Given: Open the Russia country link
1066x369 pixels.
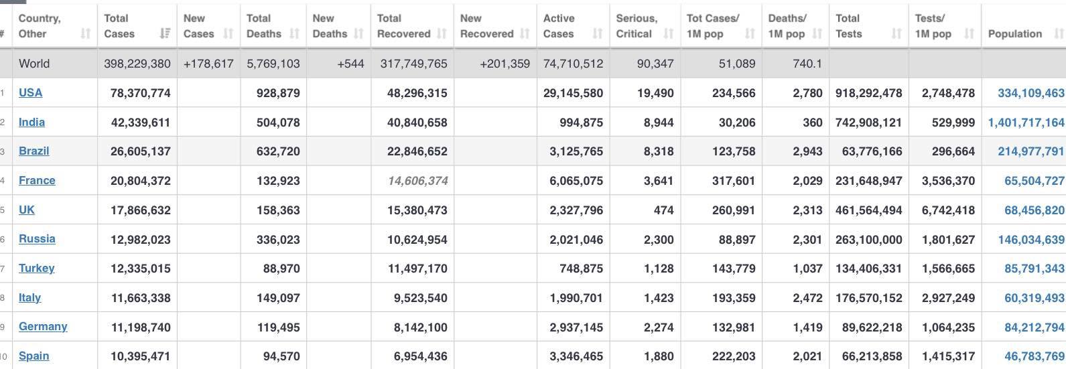Looking at the screenshot, I should pos(37,238).
